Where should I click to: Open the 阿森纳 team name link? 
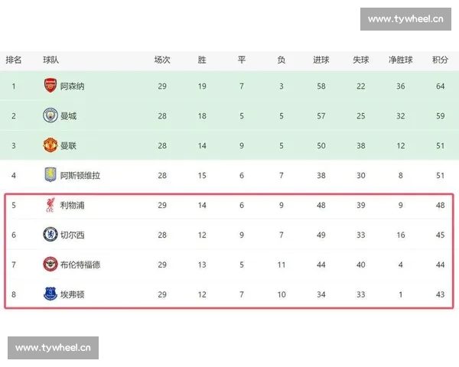[72, 86]
